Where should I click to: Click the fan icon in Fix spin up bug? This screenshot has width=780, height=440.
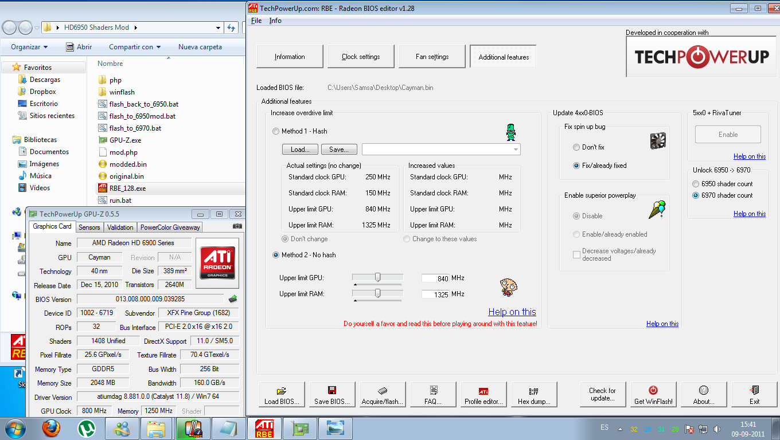(657, 142)
